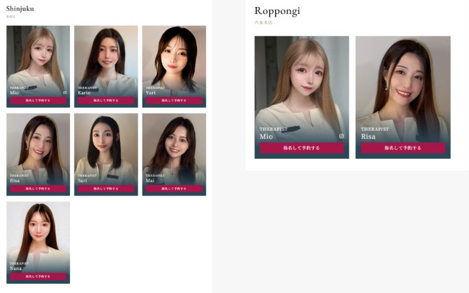Open Instagram icon on Roppongi Mio card
469x293 pixels.
pos(342,136)
